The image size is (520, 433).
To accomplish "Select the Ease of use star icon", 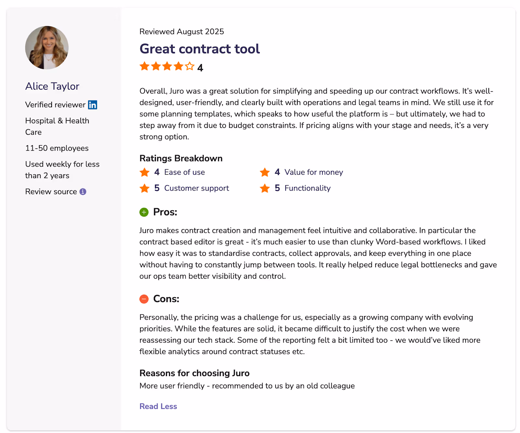I will tap(144, 172).
